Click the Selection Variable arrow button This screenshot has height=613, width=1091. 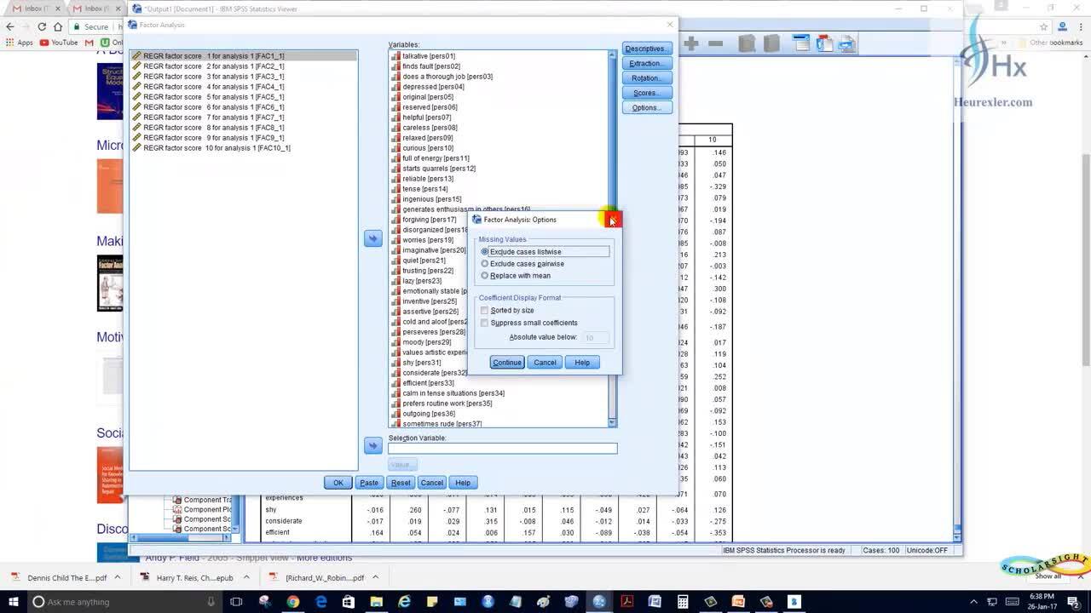(372, 445)
